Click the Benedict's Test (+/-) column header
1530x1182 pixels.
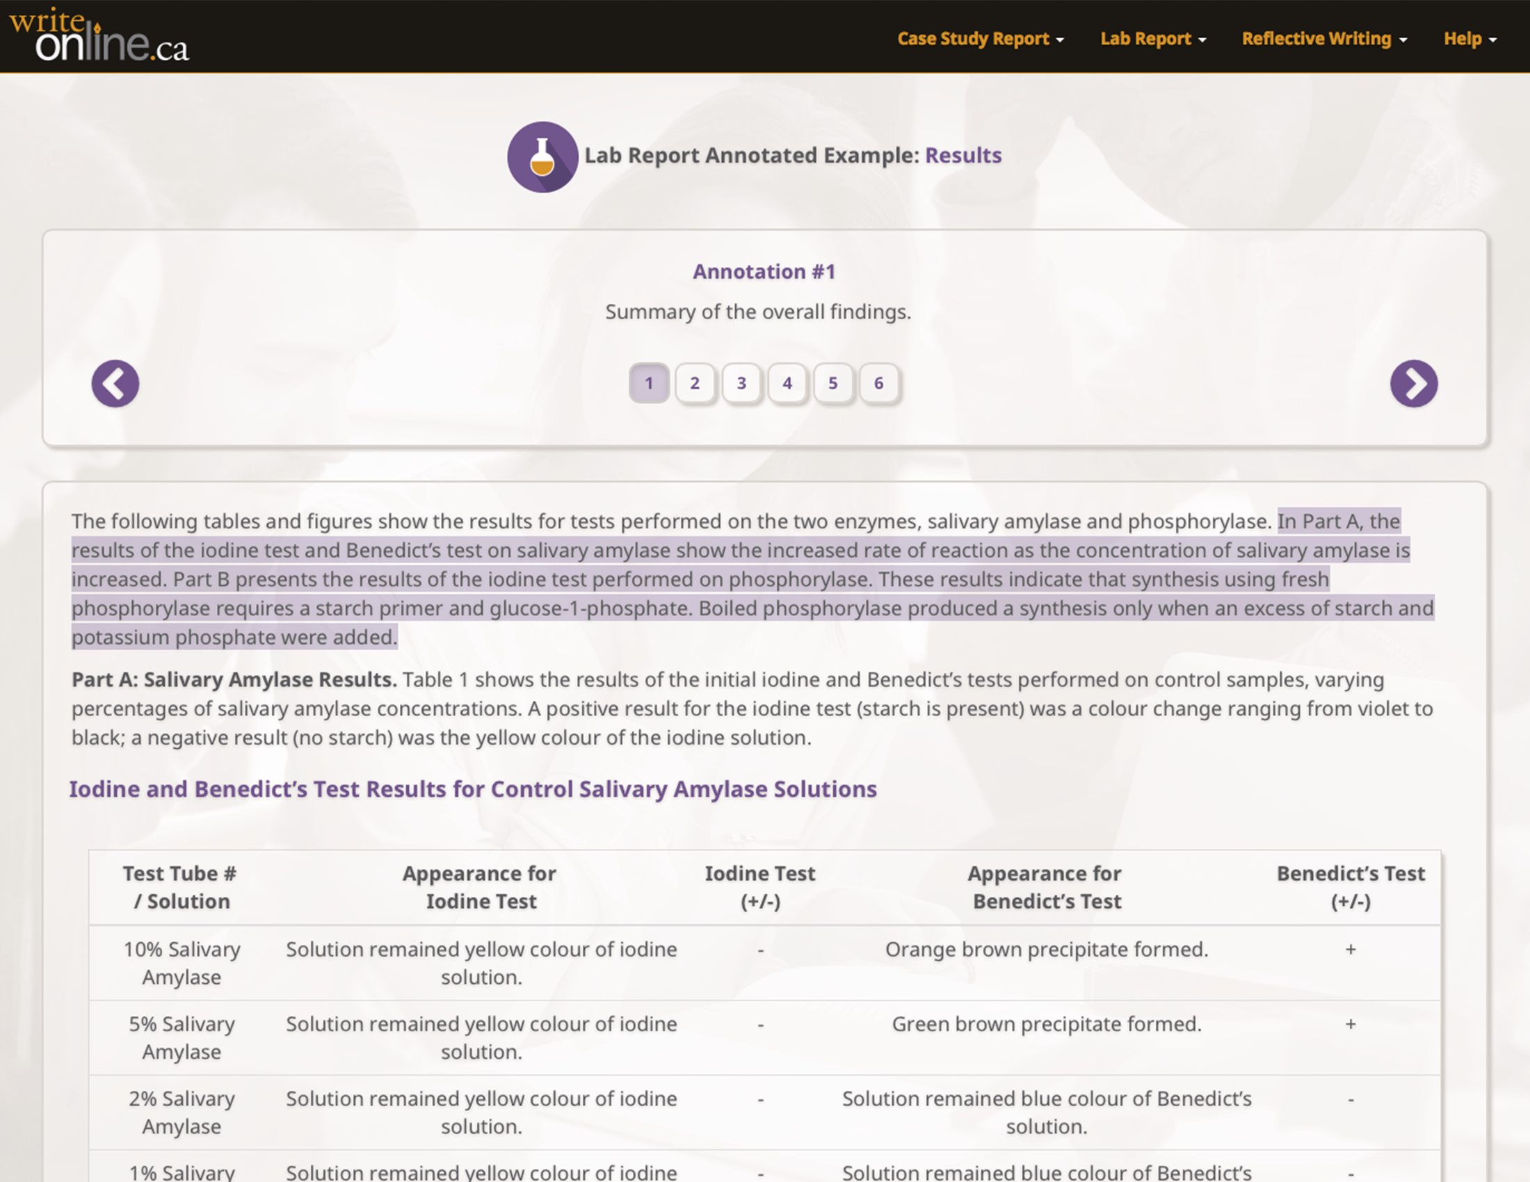(x=1350, y=887)
